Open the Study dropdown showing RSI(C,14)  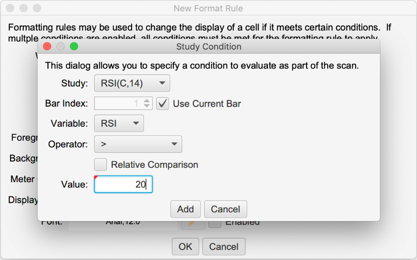point(132,83)
